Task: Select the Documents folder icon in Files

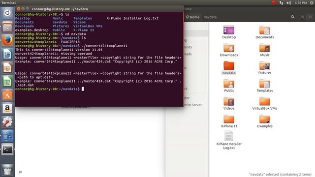Action: click(265, 30)
